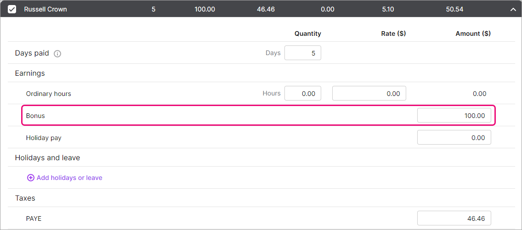Click the Rate ($) column header

pyautogui.click(x=393, y=34)
